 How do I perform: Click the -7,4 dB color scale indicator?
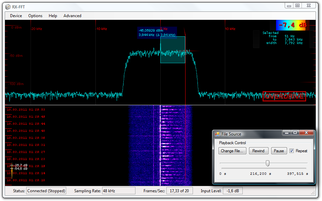click(293, 25)
